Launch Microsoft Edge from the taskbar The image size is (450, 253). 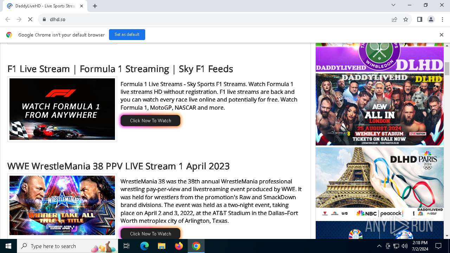click(144, 246)
